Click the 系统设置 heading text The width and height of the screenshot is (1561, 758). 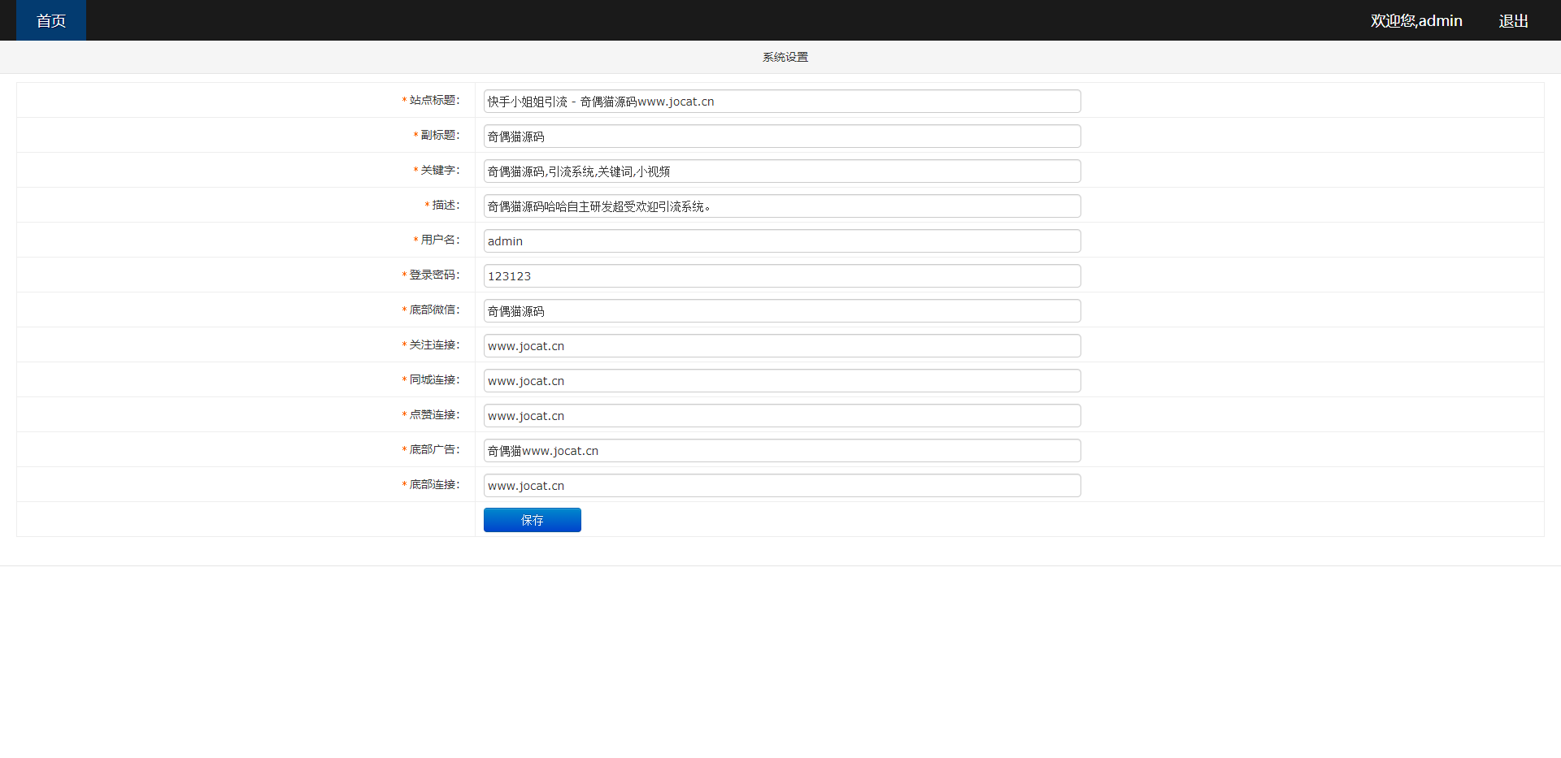pos(785,57)
